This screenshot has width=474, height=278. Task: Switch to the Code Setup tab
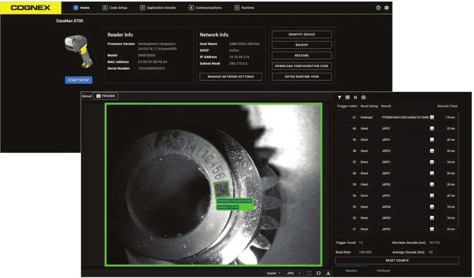[x=115, y=8]
